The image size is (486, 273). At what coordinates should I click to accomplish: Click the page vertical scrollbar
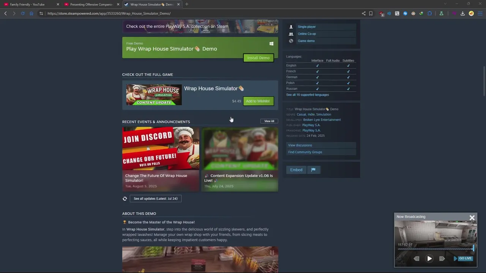click(484, 81)
